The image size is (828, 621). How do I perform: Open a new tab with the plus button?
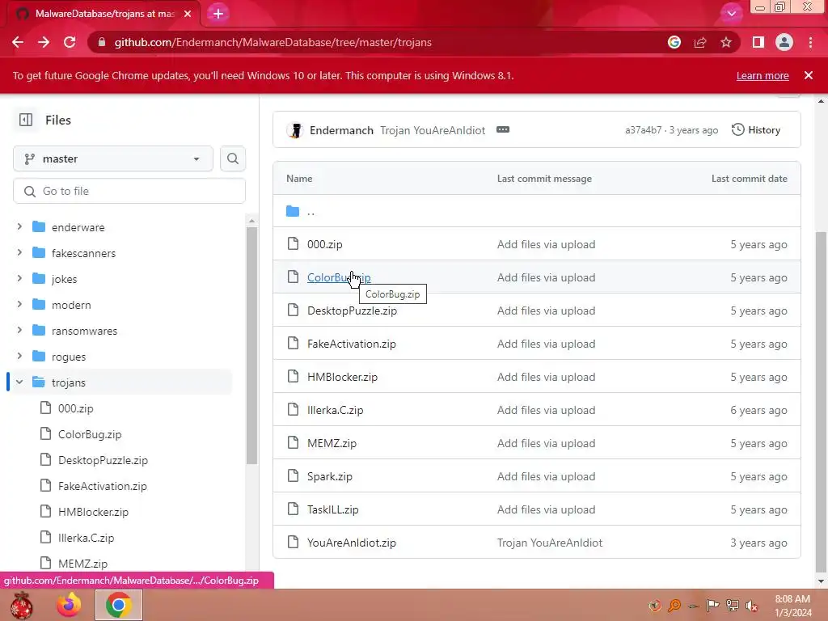pos(218,14)
